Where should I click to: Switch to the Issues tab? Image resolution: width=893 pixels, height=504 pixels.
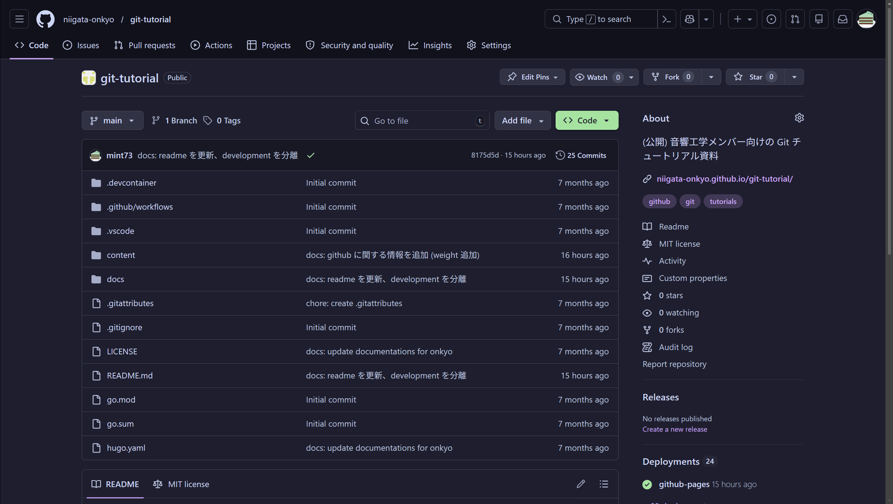pos(81,45)
